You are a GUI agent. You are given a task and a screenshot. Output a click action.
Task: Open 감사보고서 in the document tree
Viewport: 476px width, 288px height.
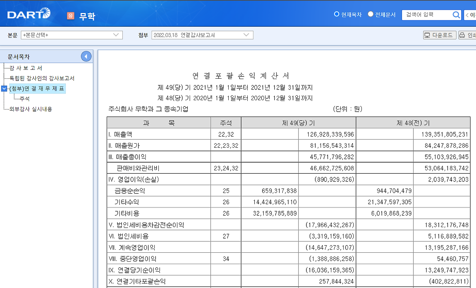click(26, 68)
